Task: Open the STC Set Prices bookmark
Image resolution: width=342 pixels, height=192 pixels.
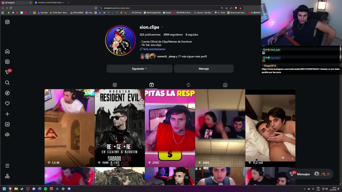Action: tap(135, 13)
